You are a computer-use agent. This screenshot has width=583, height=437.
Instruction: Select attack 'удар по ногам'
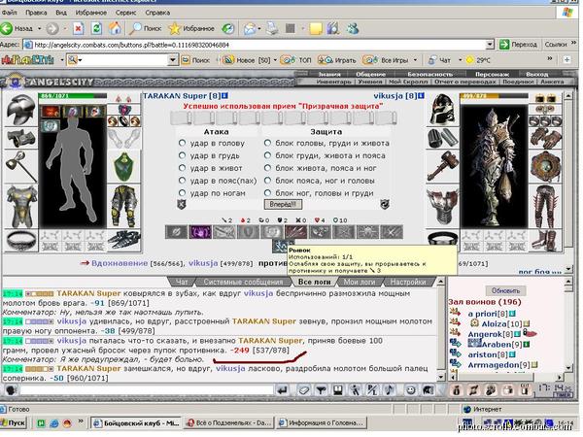click(182, 193)
